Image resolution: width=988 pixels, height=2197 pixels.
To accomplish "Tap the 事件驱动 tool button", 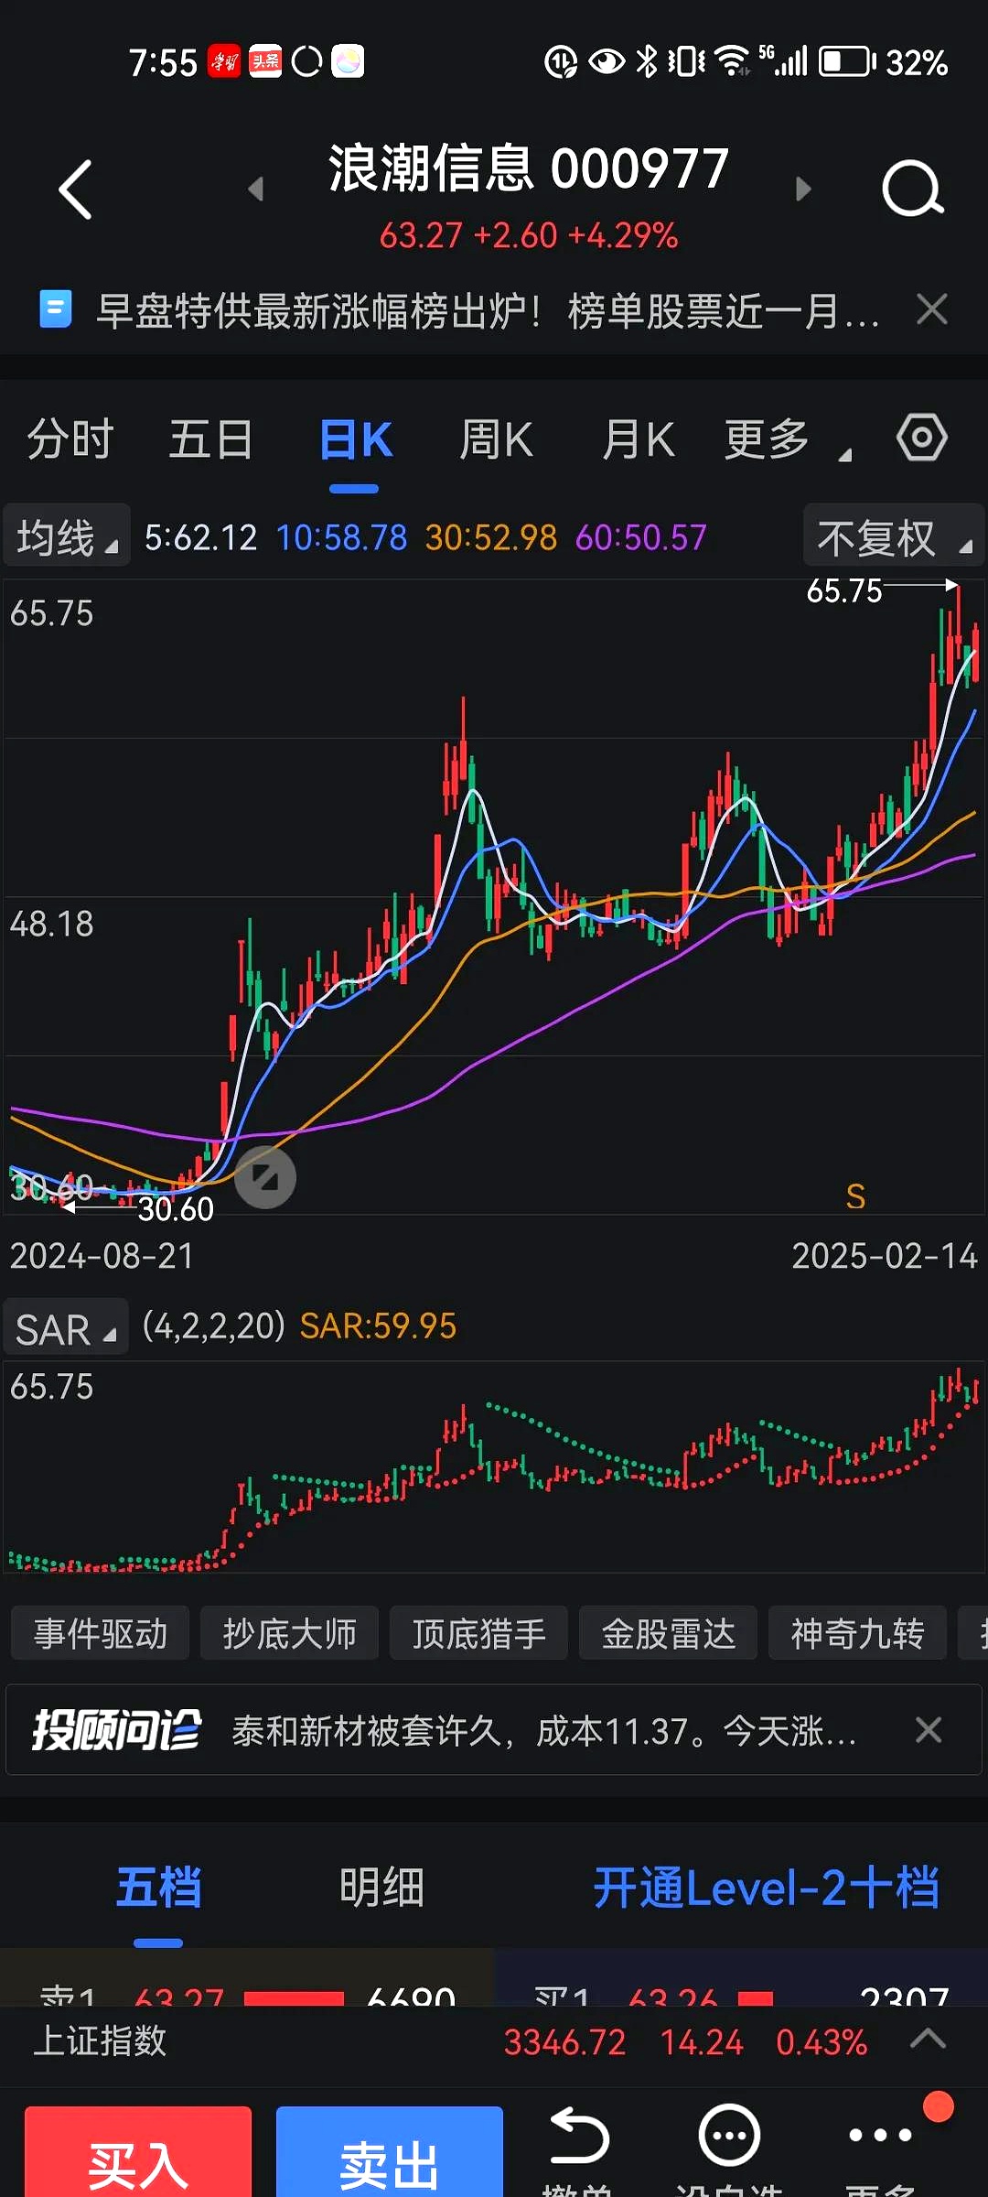I will pos(101,1633).
